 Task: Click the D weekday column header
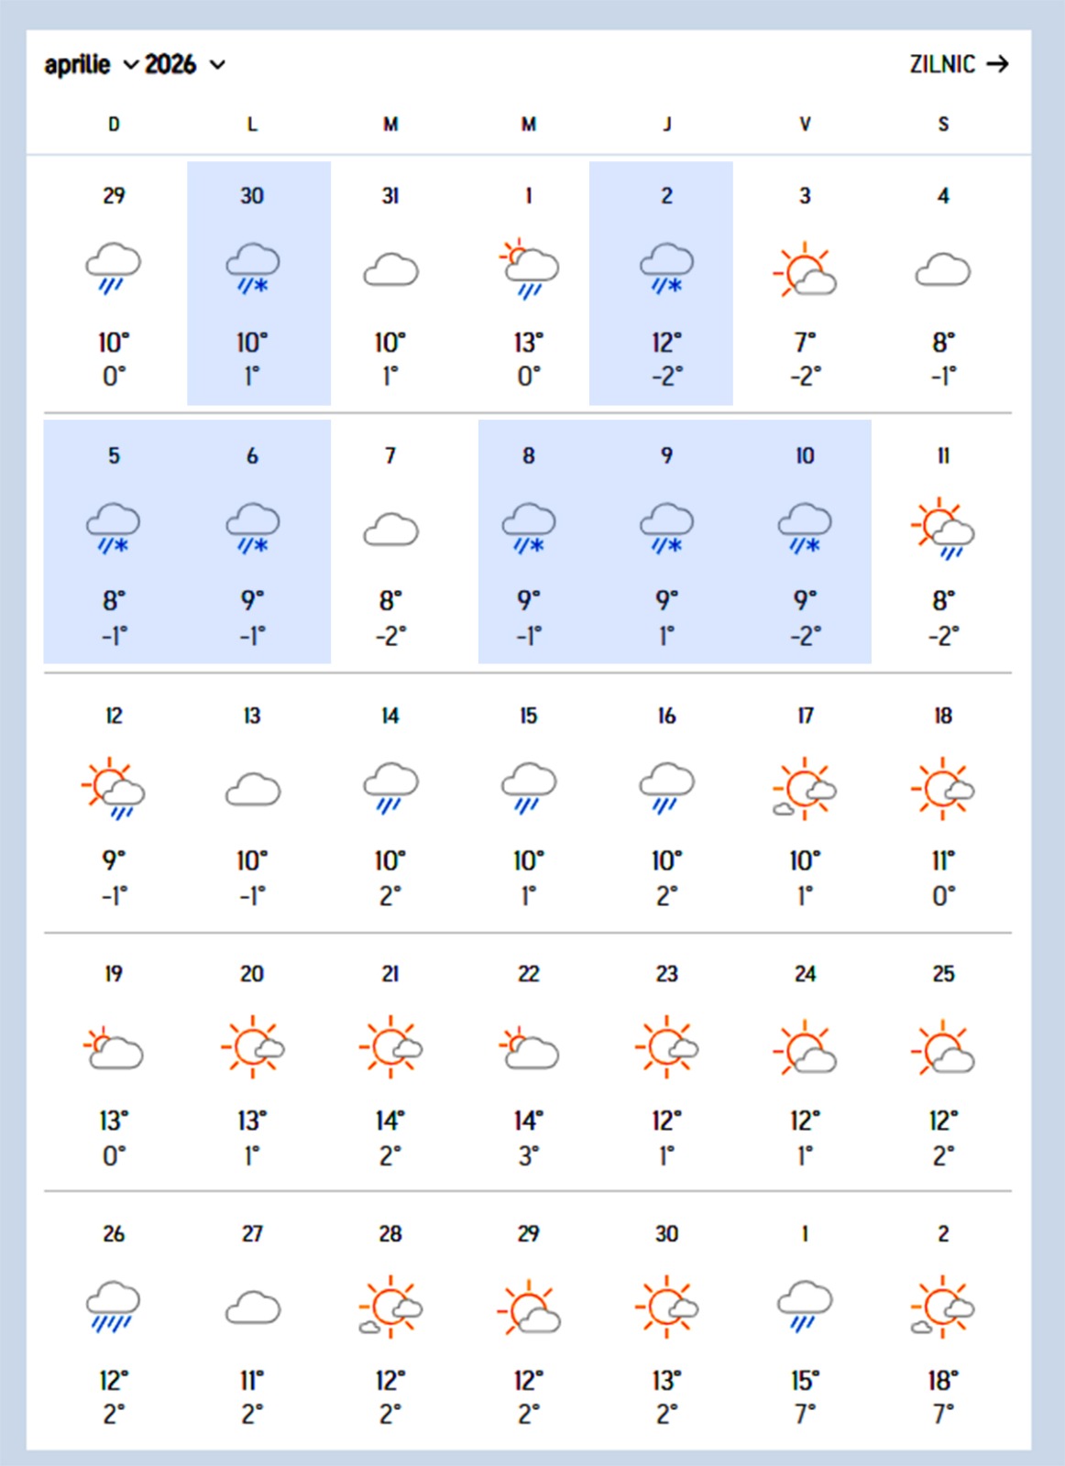point(114,125)
